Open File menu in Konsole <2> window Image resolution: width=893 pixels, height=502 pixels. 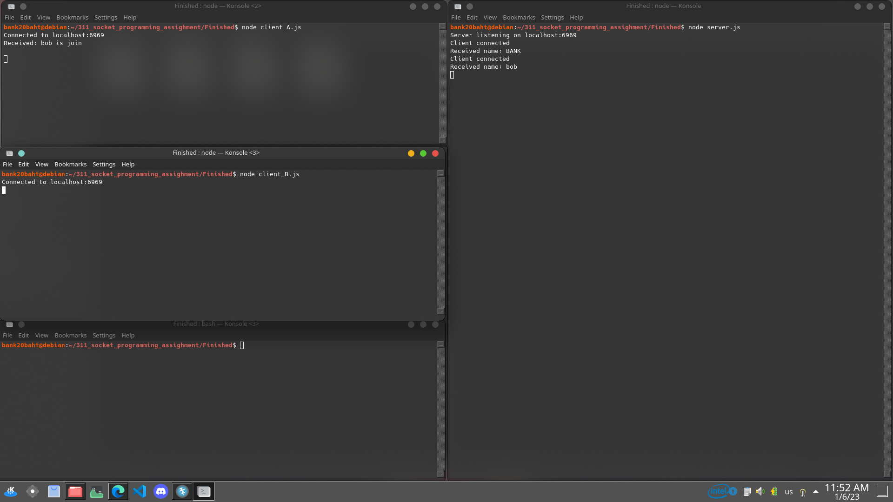(x=9, y=17)
